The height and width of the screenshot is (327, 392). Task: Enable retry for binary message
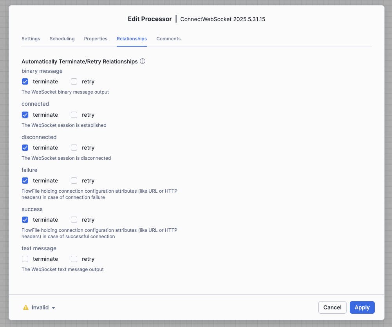(x=74, y=81)
